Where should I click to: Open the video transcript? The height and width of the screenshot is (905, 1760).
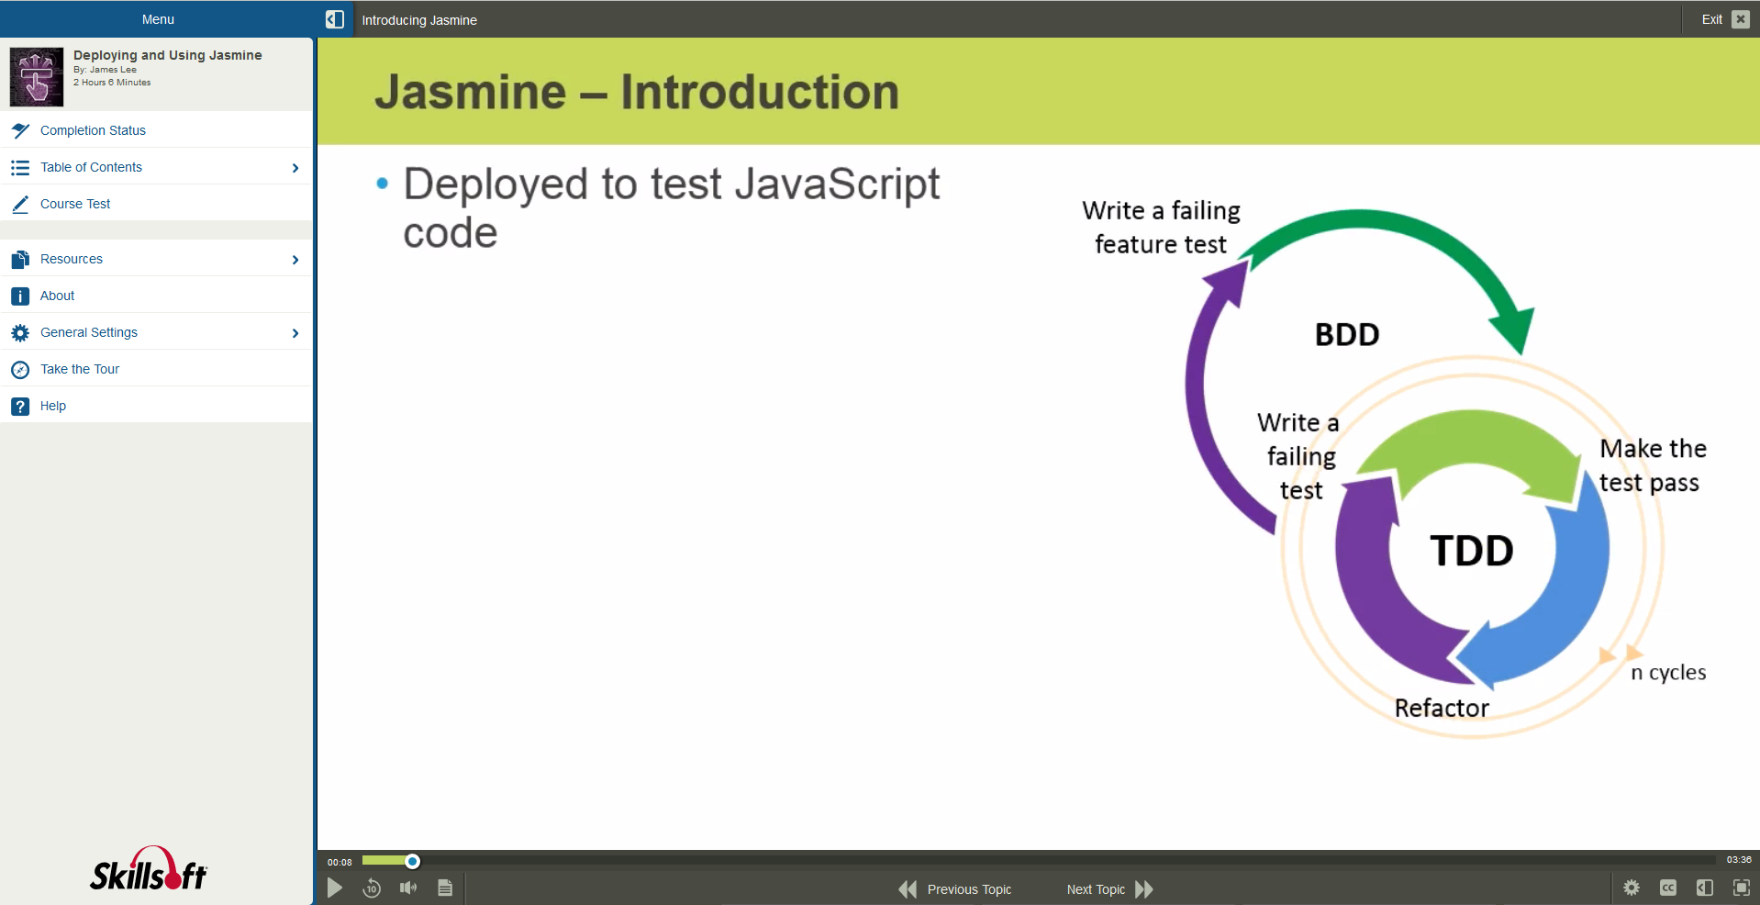coord(444,888)
